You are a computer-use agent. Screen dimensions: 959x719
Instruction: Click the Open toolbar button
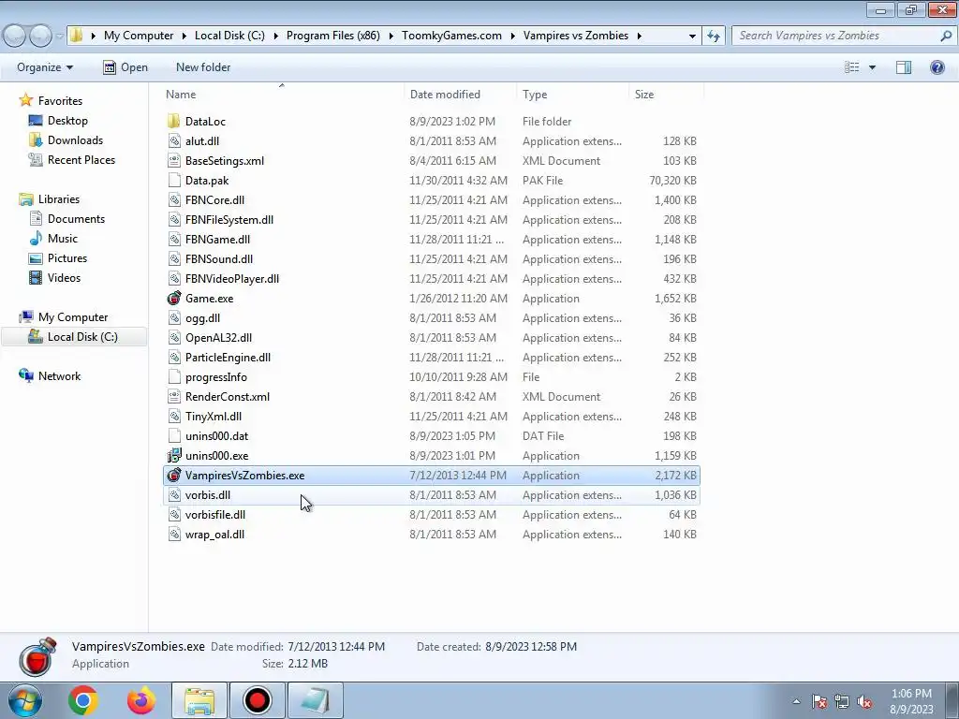(x=125, y=67)
